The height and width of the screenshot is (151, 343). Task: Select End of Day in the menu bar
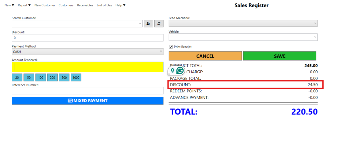click(104, 5)
